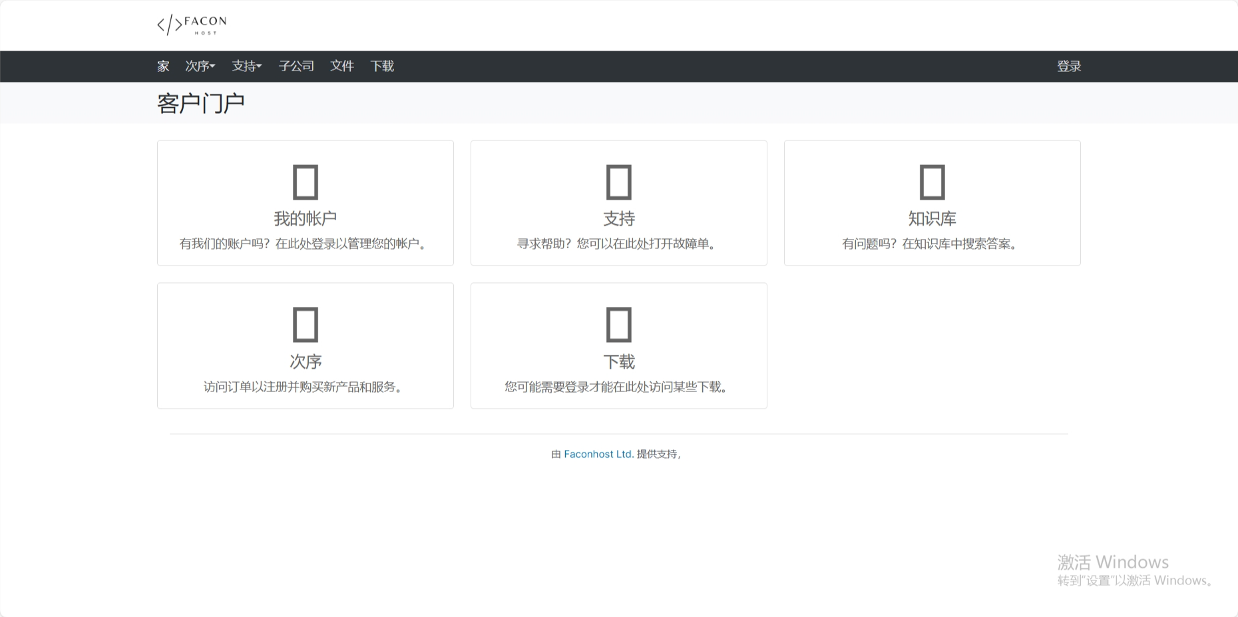1238x617 pixels.
Task: Click the 支持 card to open a ticket
Action: tap(618, 203)
